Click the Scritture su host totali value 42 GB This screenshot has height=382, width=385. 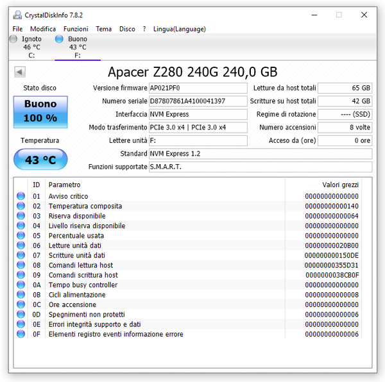coord(345,101)
